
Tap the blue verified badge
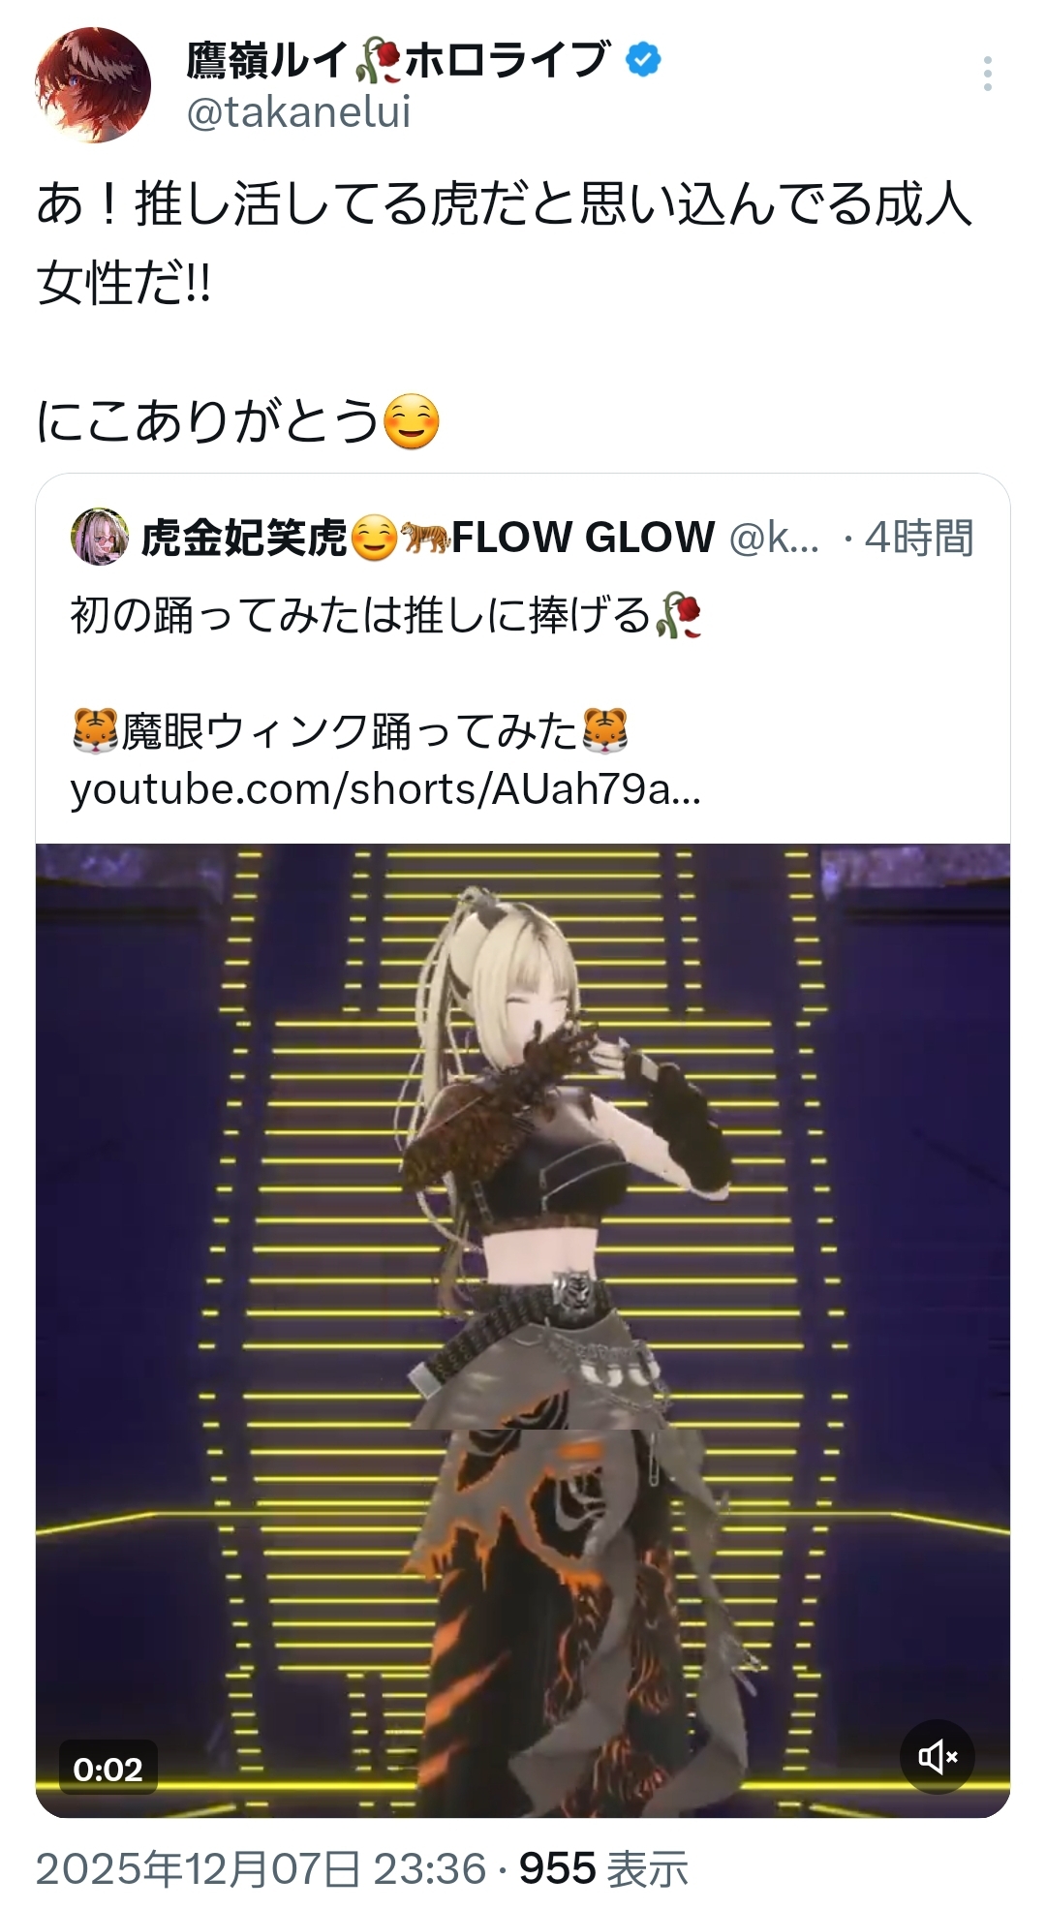click(x=643, y=60)
